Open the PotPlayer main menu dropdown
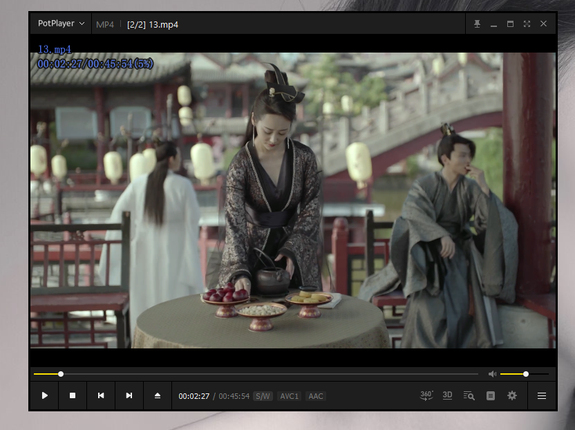 click(61, 24)
